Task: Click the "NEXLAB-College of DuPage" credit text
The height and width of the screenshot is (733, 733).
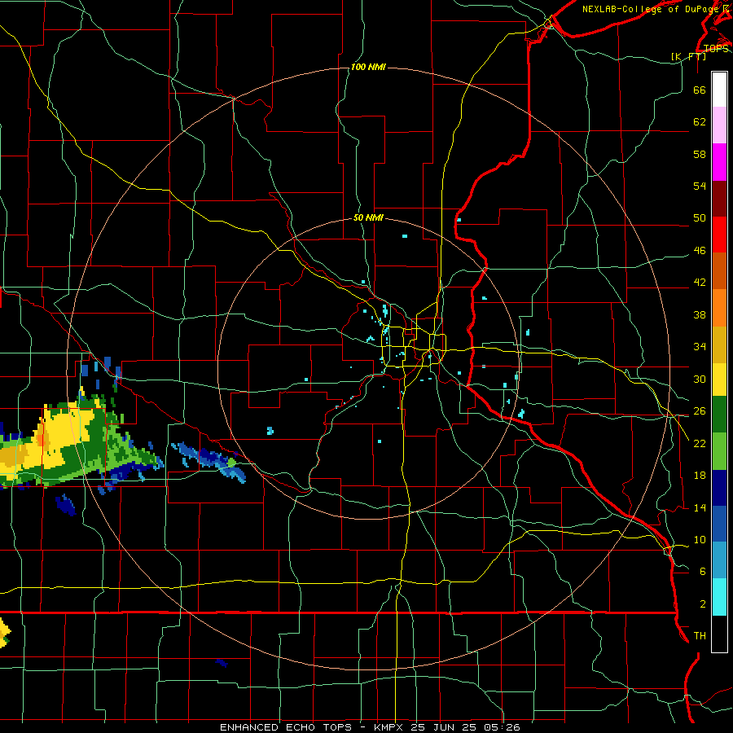Action: pyautogui.click(x=652, y=9)
